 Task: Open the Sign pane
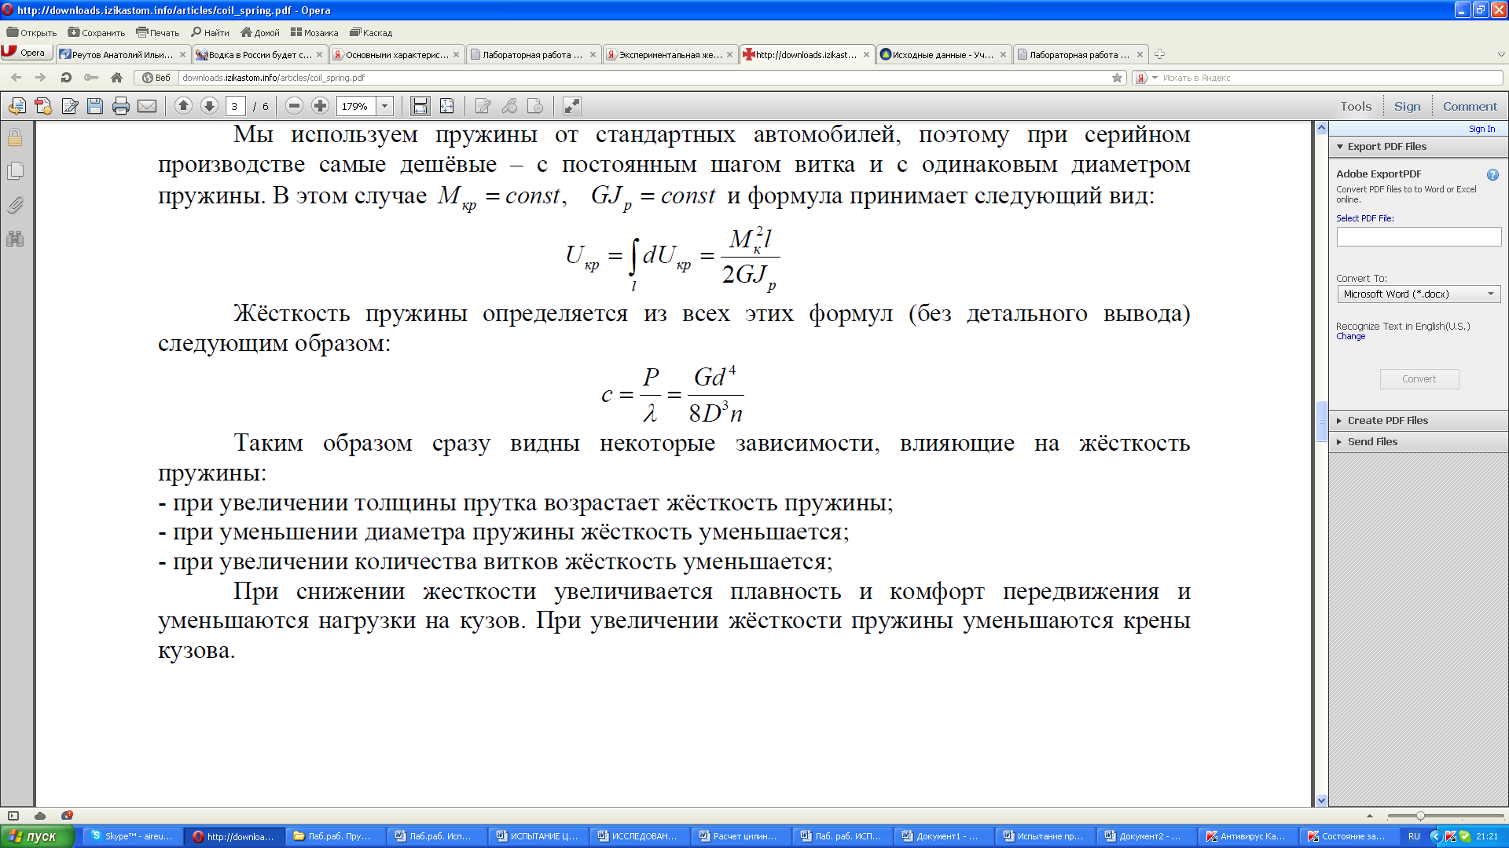click(1407, 106)
